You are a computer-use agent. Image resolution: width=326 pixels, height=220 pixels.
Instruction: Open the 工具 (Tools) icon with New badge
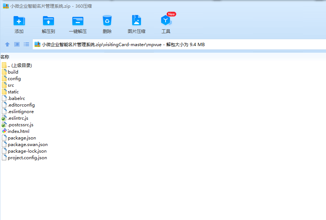coord(166,20)
